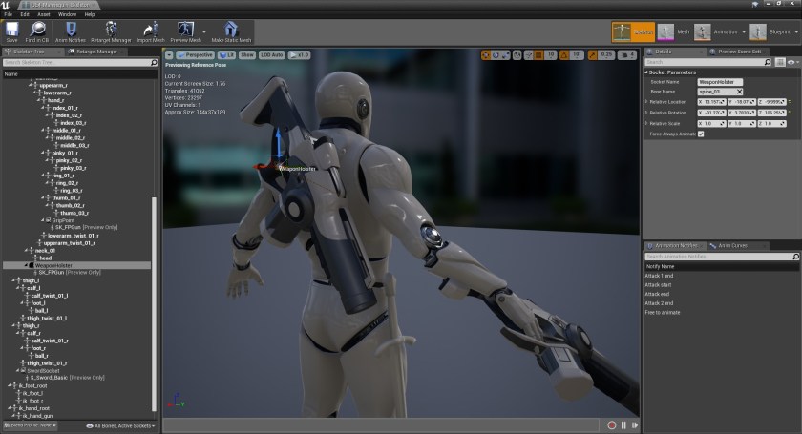Click the Retarget Manager toolbar icon

coord(111,30)
